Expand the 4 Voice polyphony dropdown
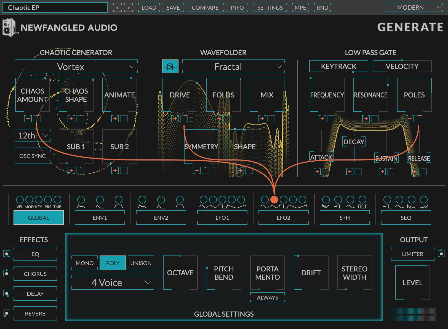 (112, 282)
